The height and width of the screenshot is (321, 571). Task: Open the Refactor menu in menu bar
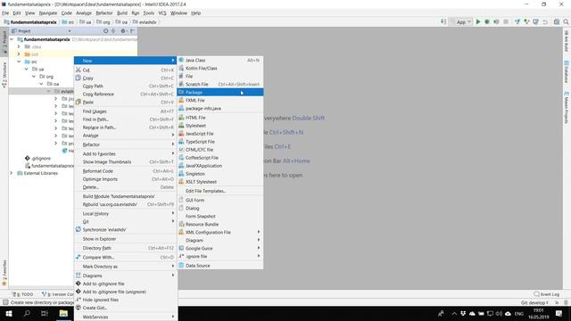click(104, 13)
